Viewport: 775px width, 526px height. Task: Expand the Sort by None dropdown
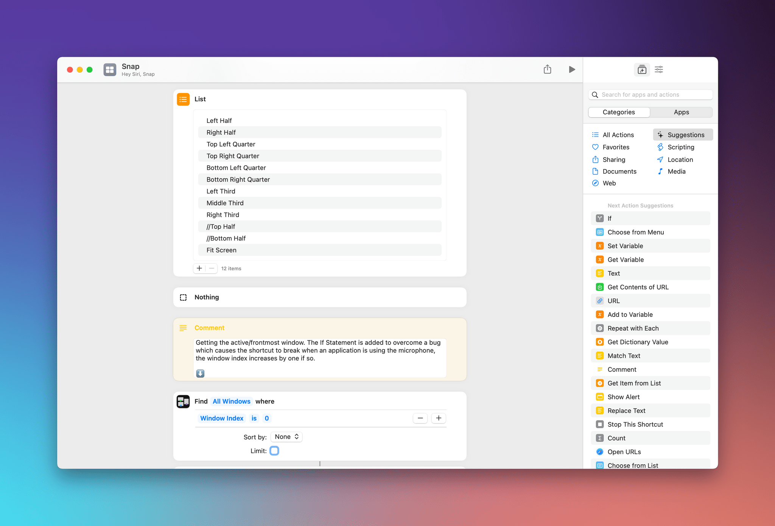point(286,436)
